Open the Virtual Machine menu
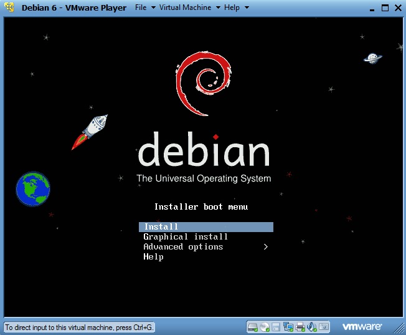The image size is (406, 335). click(185, 7)
